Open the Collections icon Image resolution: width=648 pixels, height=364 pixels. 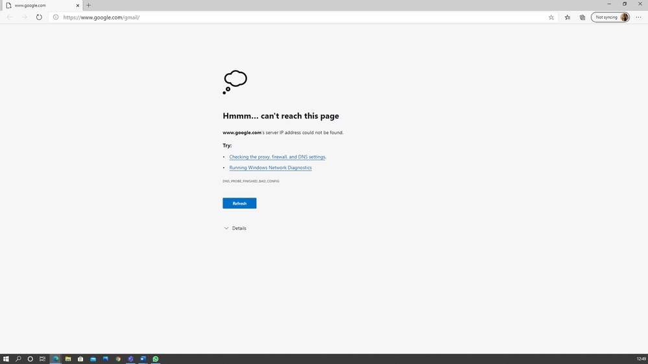click(582, 17)
